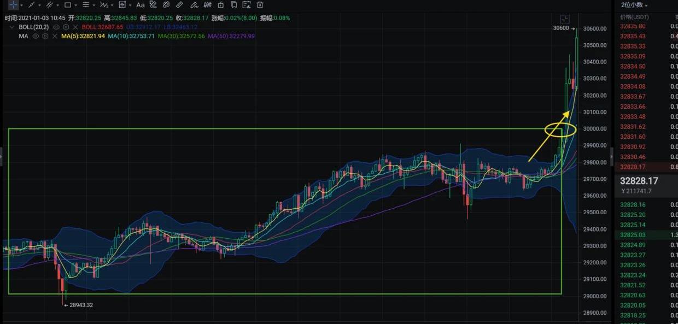Open the rectangle shapes dropdown arrow
The image size is (678, 324).
76,5
